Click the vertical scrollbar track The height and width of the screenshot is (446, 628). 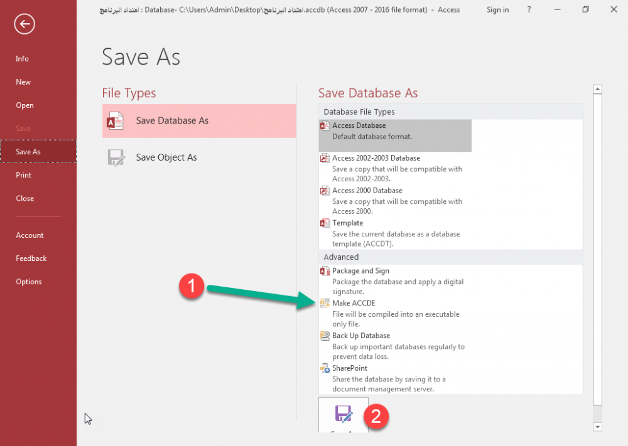(x=598, y=413)
